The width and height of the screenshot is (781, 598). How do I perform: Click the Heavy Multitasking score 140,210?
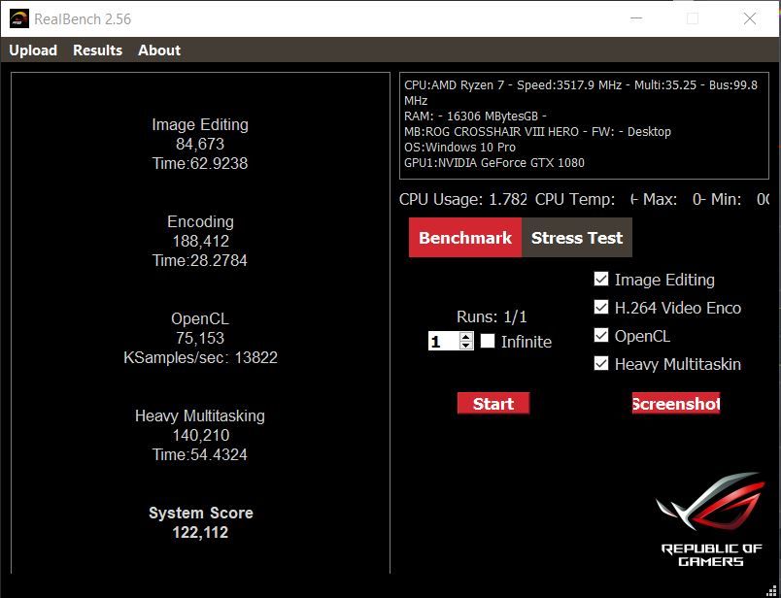click(200, 435)
